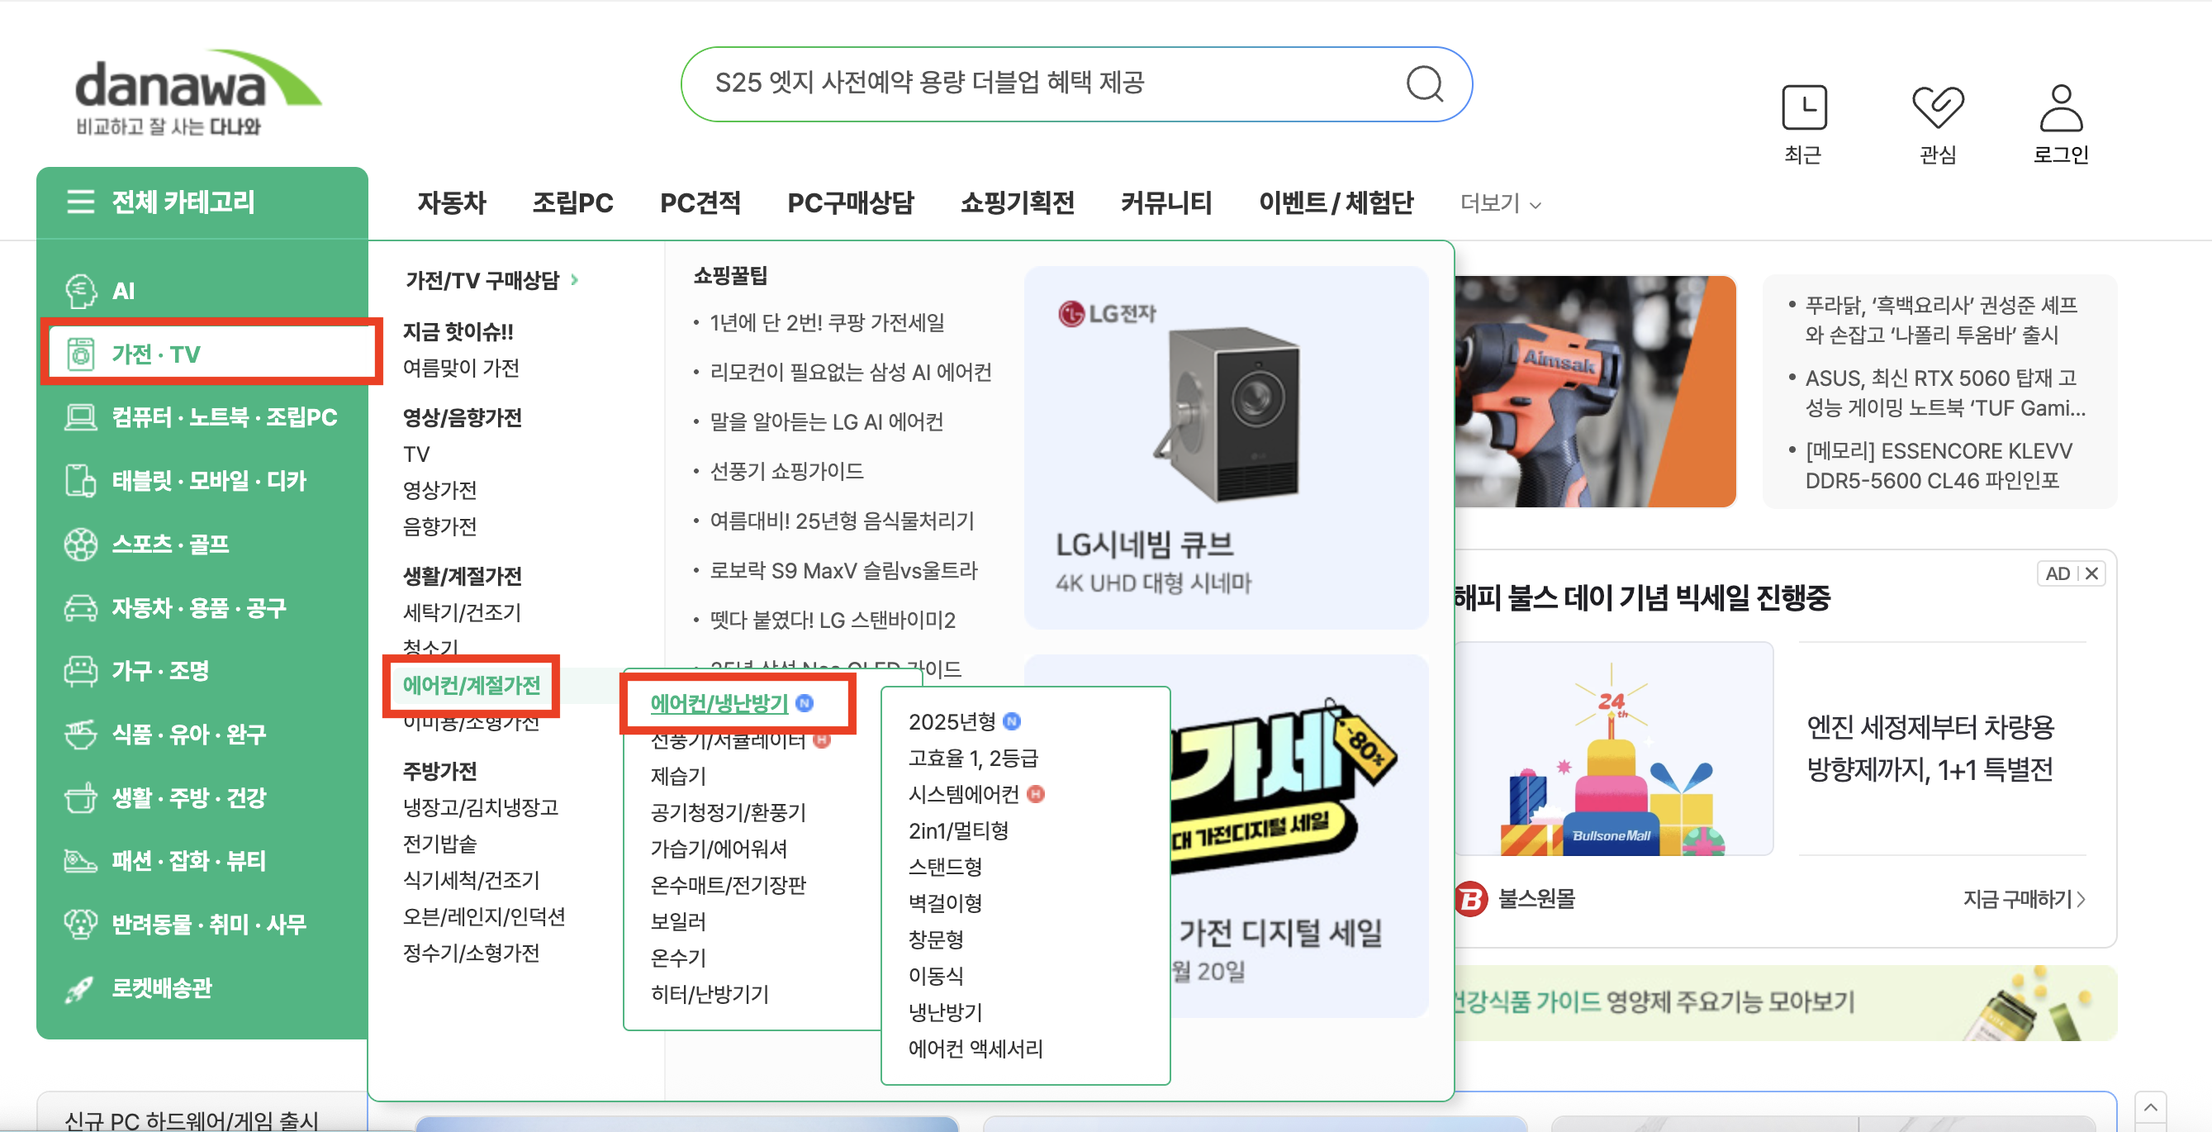2212x1132 pixels.
Task: Open the LG시네빔 큐브 product banner
Action: tap(1226, 447)
